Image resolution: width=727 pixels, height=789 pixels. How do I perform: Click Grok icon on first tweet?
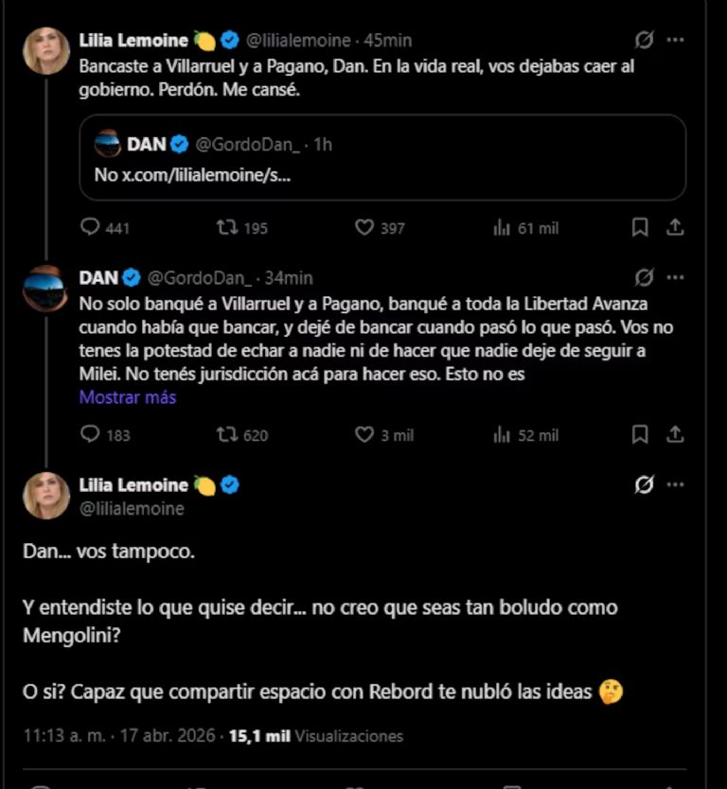[x=644, y=41]
